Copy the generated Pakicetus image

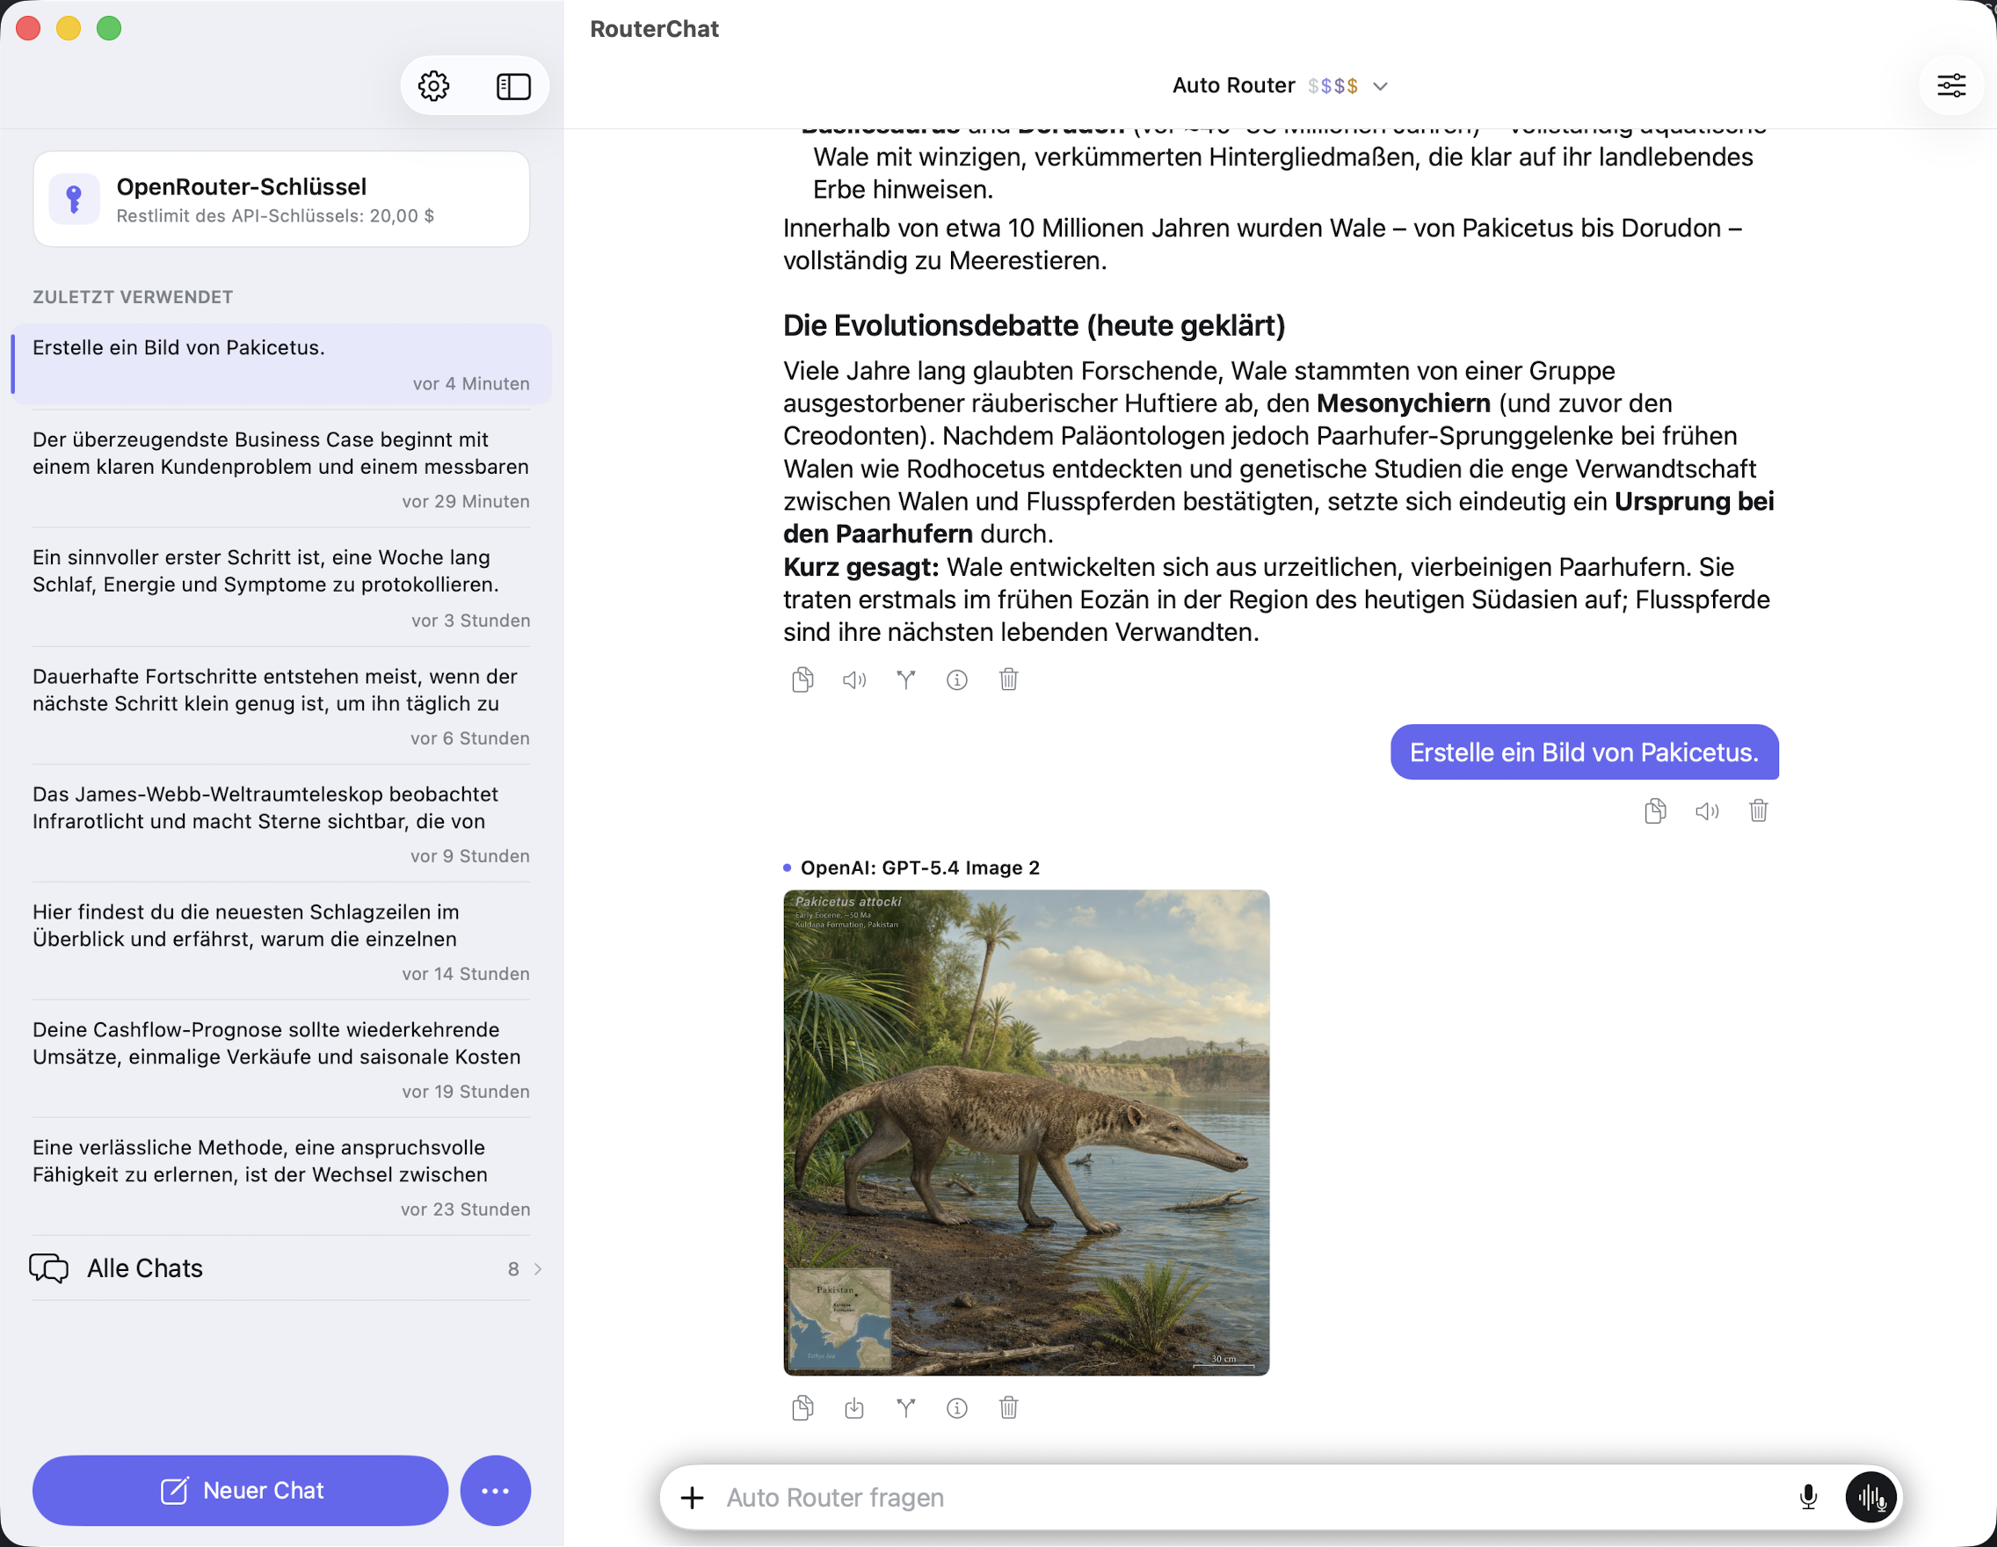coord(802,1408)
